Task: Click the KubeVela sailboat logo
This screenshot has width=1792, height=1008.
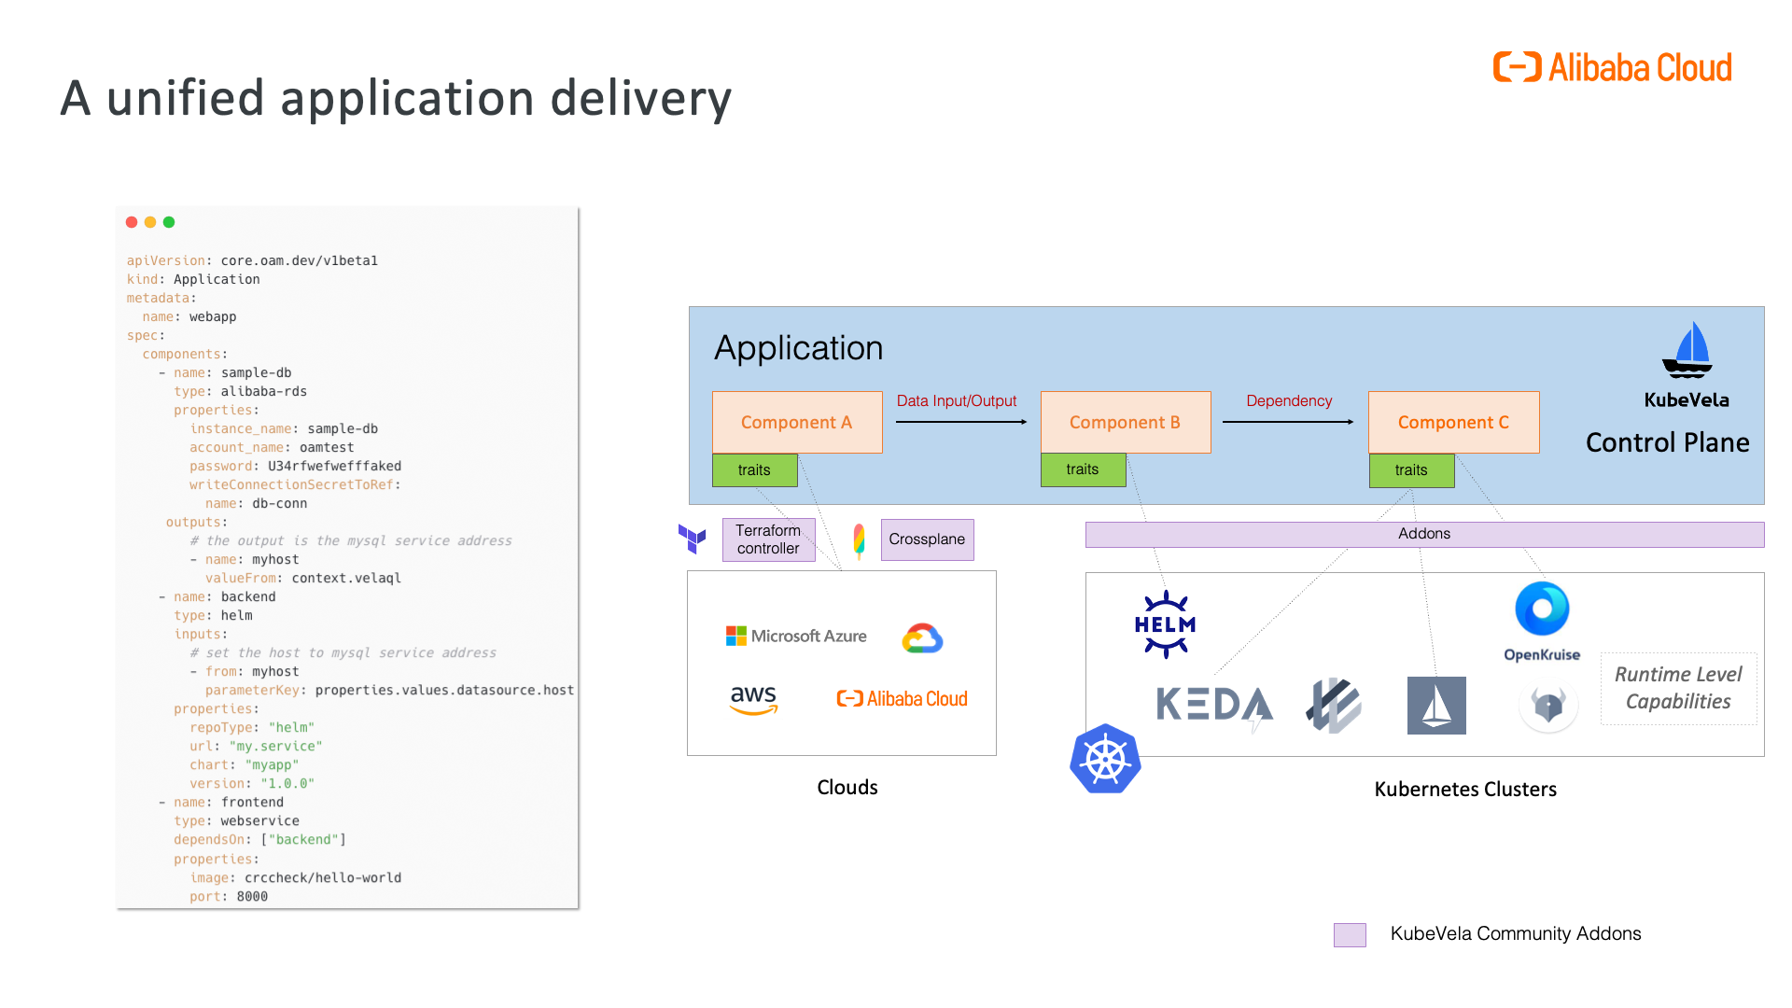Action: (x=1687, y=350)
